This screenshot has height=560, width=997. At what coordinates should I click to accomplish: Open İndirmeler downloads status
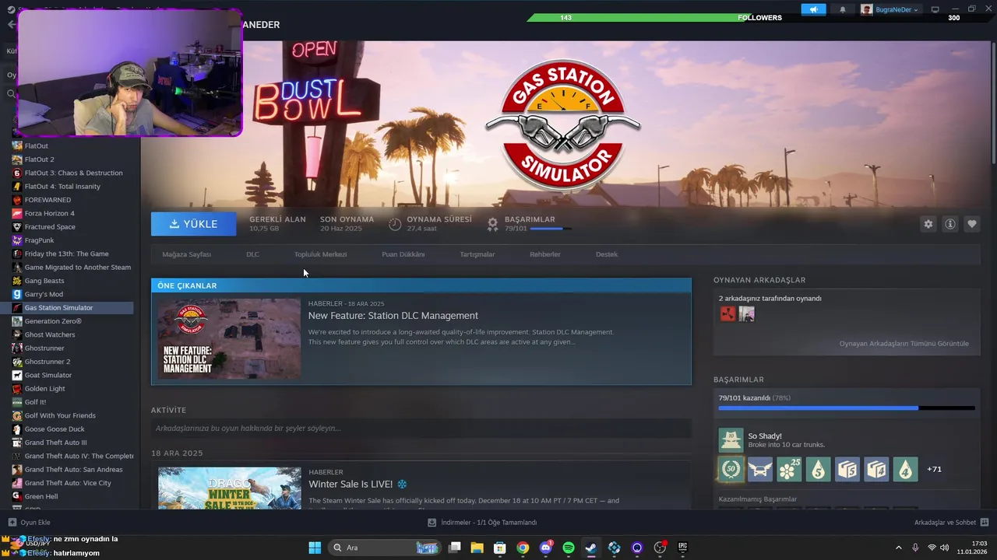coord(482,523)
